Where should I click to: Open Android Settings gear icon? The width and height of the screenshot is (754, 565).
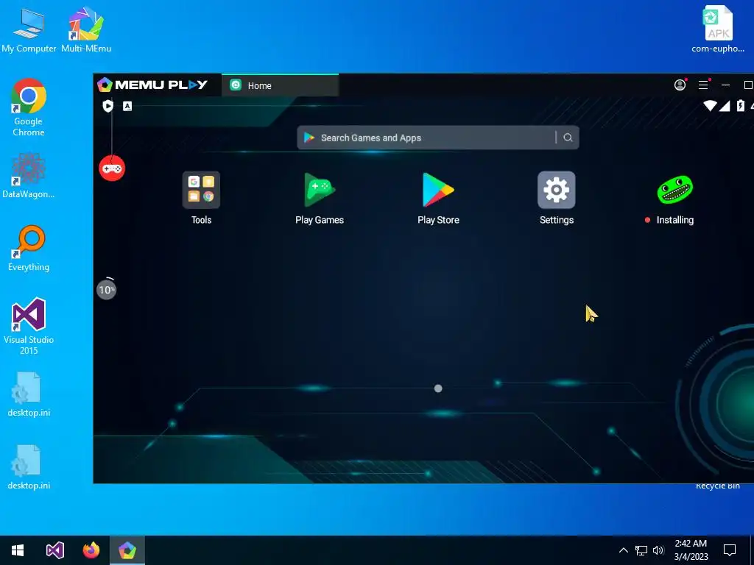[x=557, y=191]
